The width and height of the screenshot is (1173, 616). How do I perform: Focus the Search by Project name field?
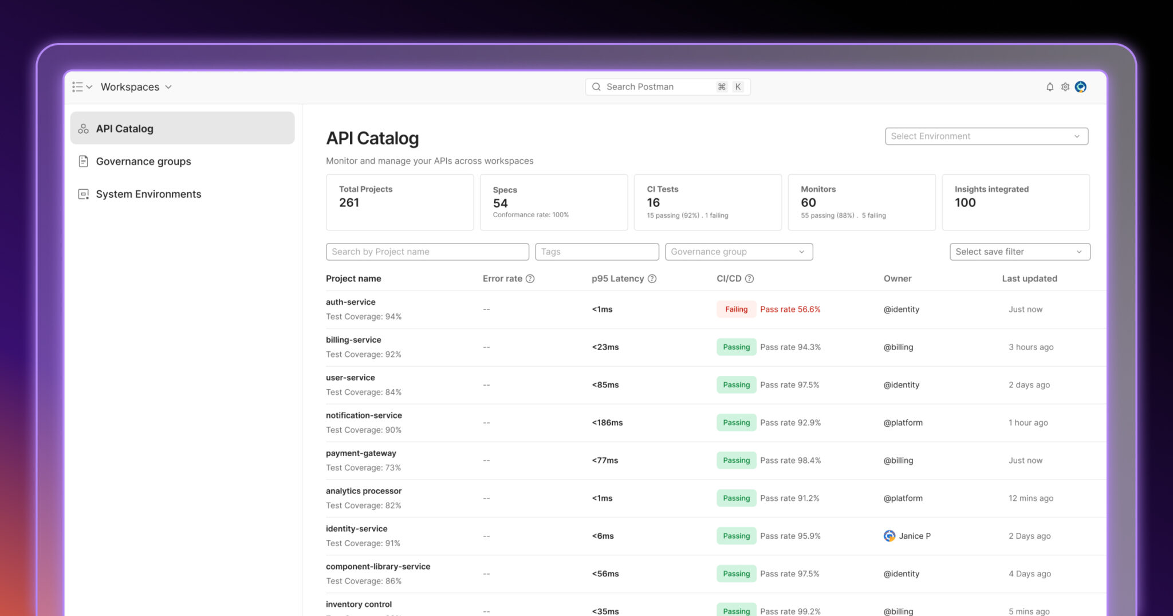[427, 252]
